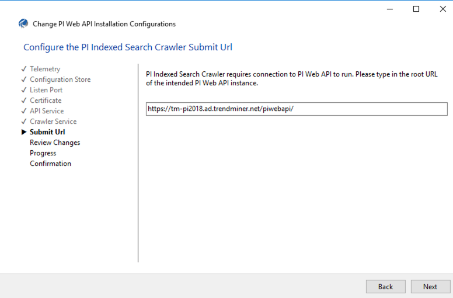The image size is (453, 298).
Task: Proceed with the Next button
Action: [430, 286]
